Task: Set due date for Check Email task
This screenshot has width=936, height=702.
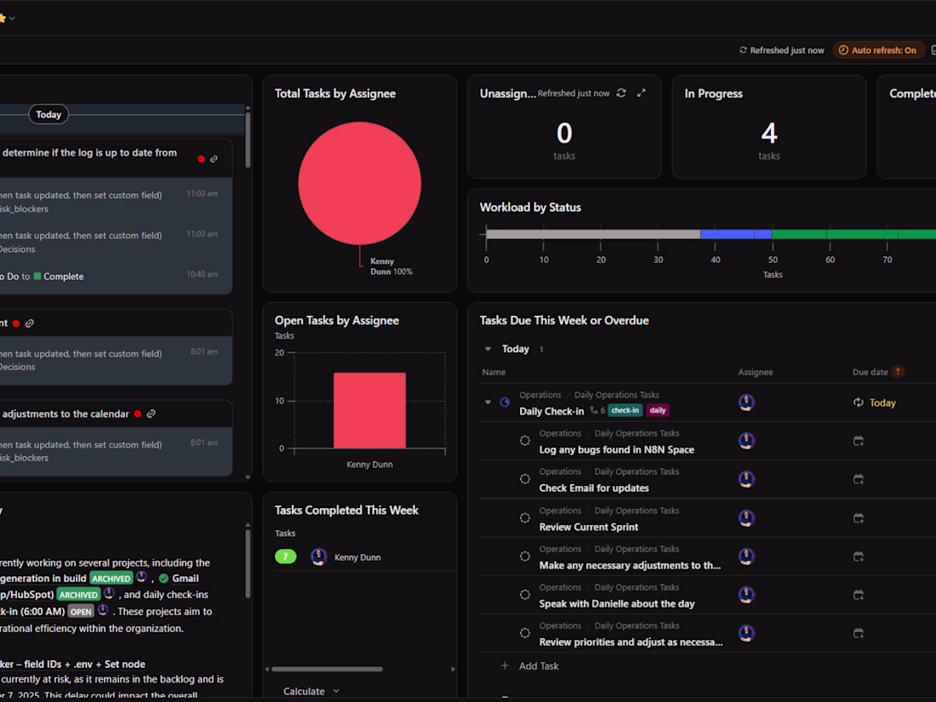Action: (859, 479)
